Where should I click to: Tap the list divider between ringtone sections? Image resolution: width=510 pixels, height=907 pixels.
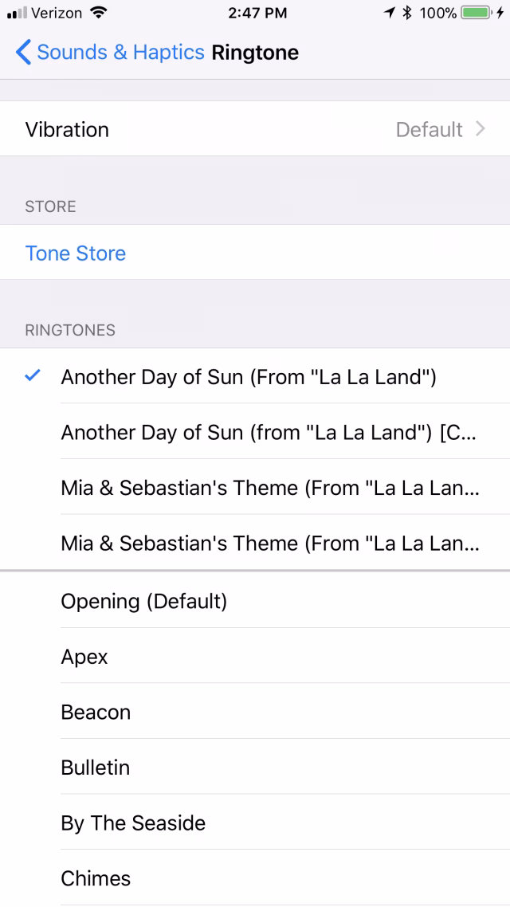click(x=255, y=571)
